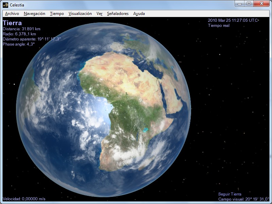Click the Tierra object name heading
The height and width of the screenshot is (204, 272).
(x=12, y=23)
